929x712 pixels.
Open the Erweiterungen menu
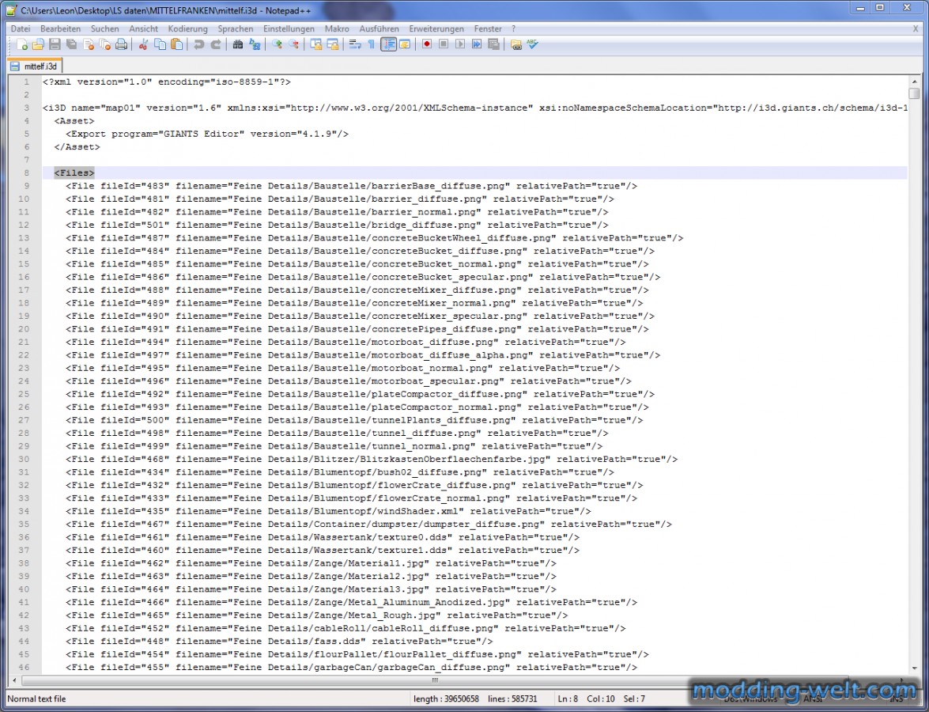pyautogui.click(x=436, y=28)
